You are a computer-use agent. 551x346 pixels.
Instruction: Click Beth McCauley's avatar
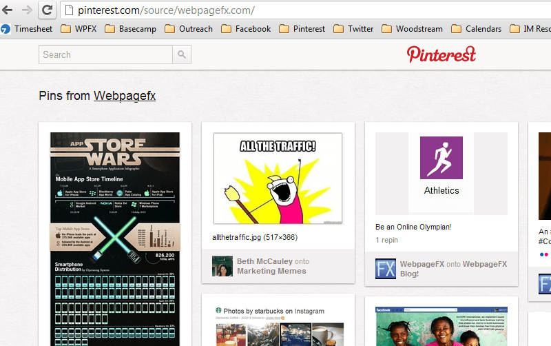point(222,266)
